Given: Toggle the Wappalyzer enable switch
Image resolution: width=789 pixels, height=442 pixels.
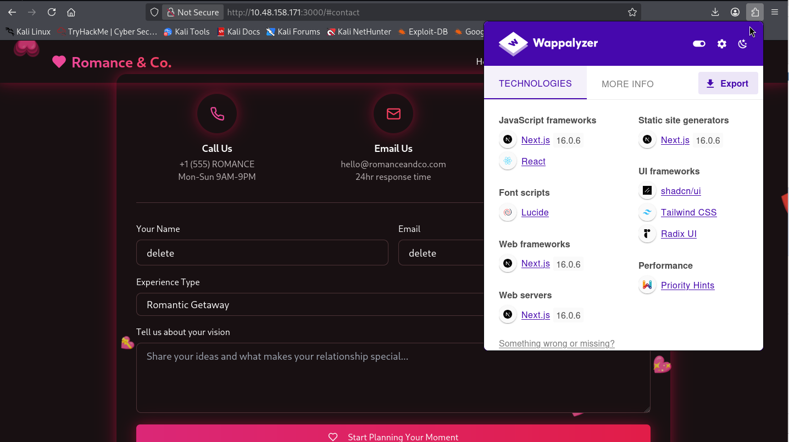Looking at the screenshot, I should [x=699, y=44].
